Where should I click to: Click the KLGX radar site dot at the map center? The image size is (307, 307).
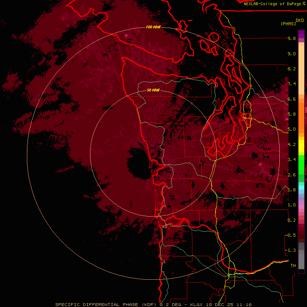pos(153,154)
